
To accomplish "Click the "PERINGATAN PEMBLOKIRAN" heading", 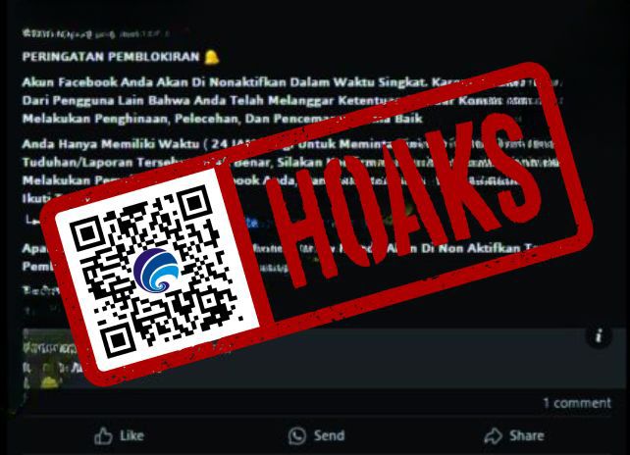I will (x=111, y=57).
